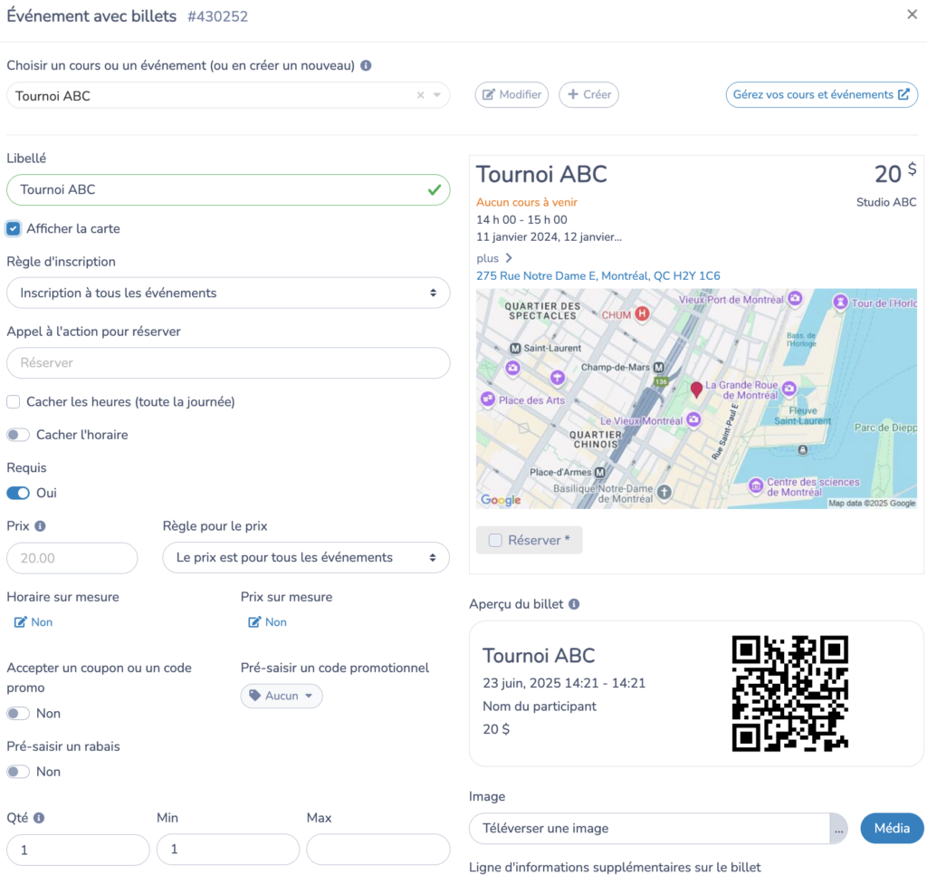Click the info icon beside Prix label
The image size is (927, 875).
[40, 526]
